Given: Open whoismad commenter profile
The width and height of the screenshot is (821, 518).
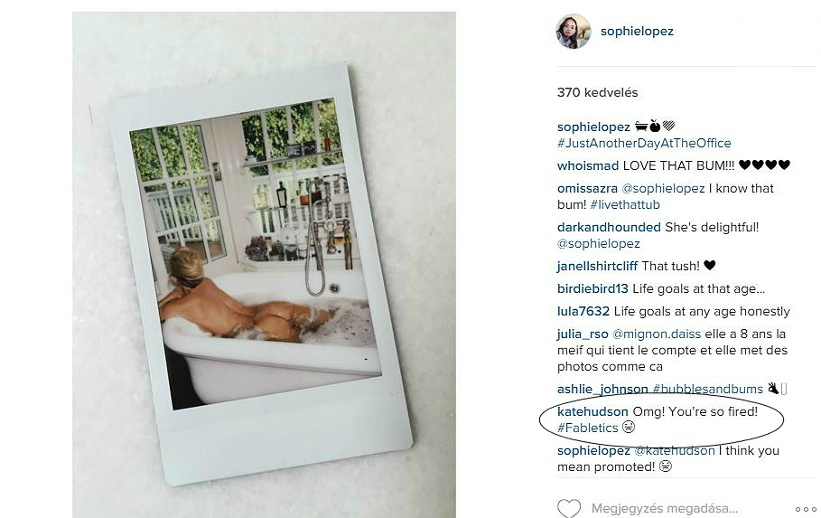Looking at the screenshot, I should click(x=588, y=165).
